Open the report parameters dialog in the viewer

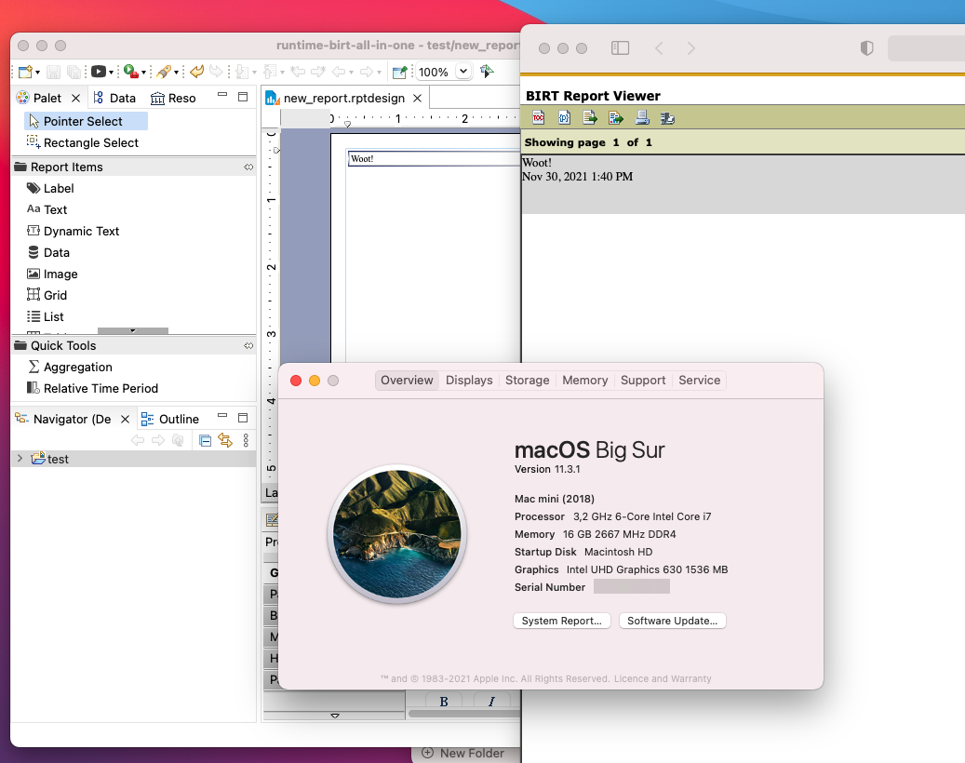pyautogui.click(x=565, y=118)
